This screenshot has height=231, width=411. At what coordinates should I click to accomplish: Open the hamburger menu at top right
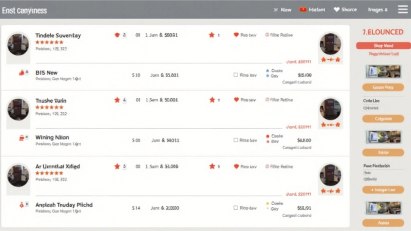[x=403, y=9]
